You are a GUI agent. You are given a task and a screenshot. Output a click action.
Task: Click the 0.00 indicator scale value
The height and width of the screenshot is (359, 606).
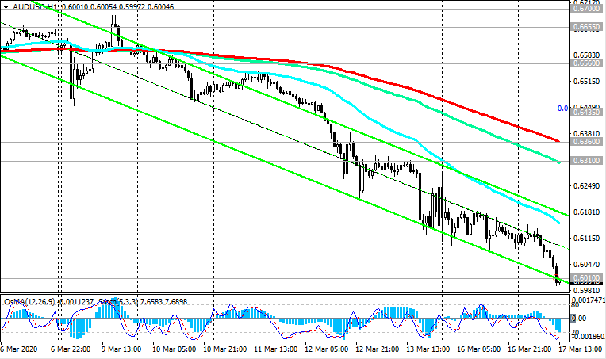tap(579, 319)
